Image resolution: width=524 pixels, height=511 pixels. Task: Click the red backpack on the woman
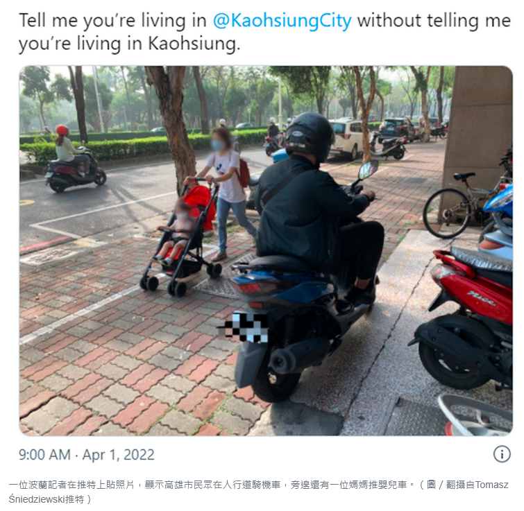(244, 172)
